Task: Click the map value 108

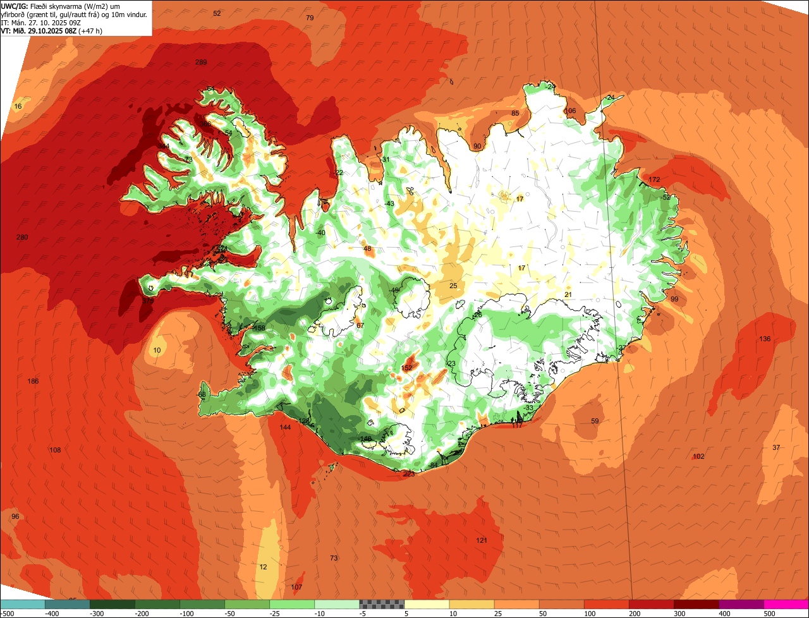Action: tap(55, 450)
